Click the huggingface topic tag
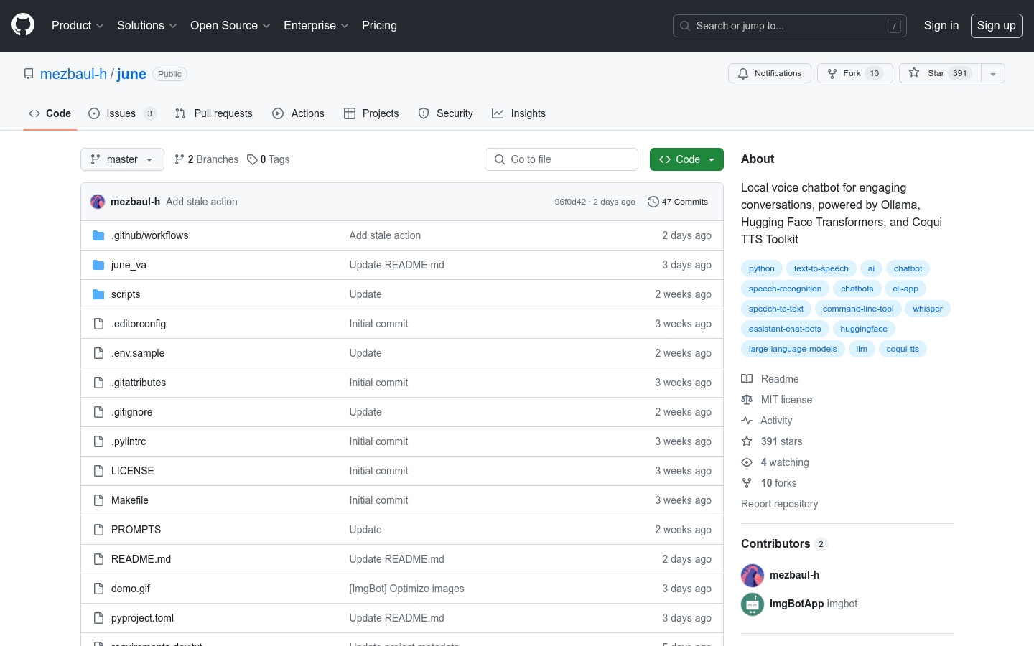 point(863,329)
